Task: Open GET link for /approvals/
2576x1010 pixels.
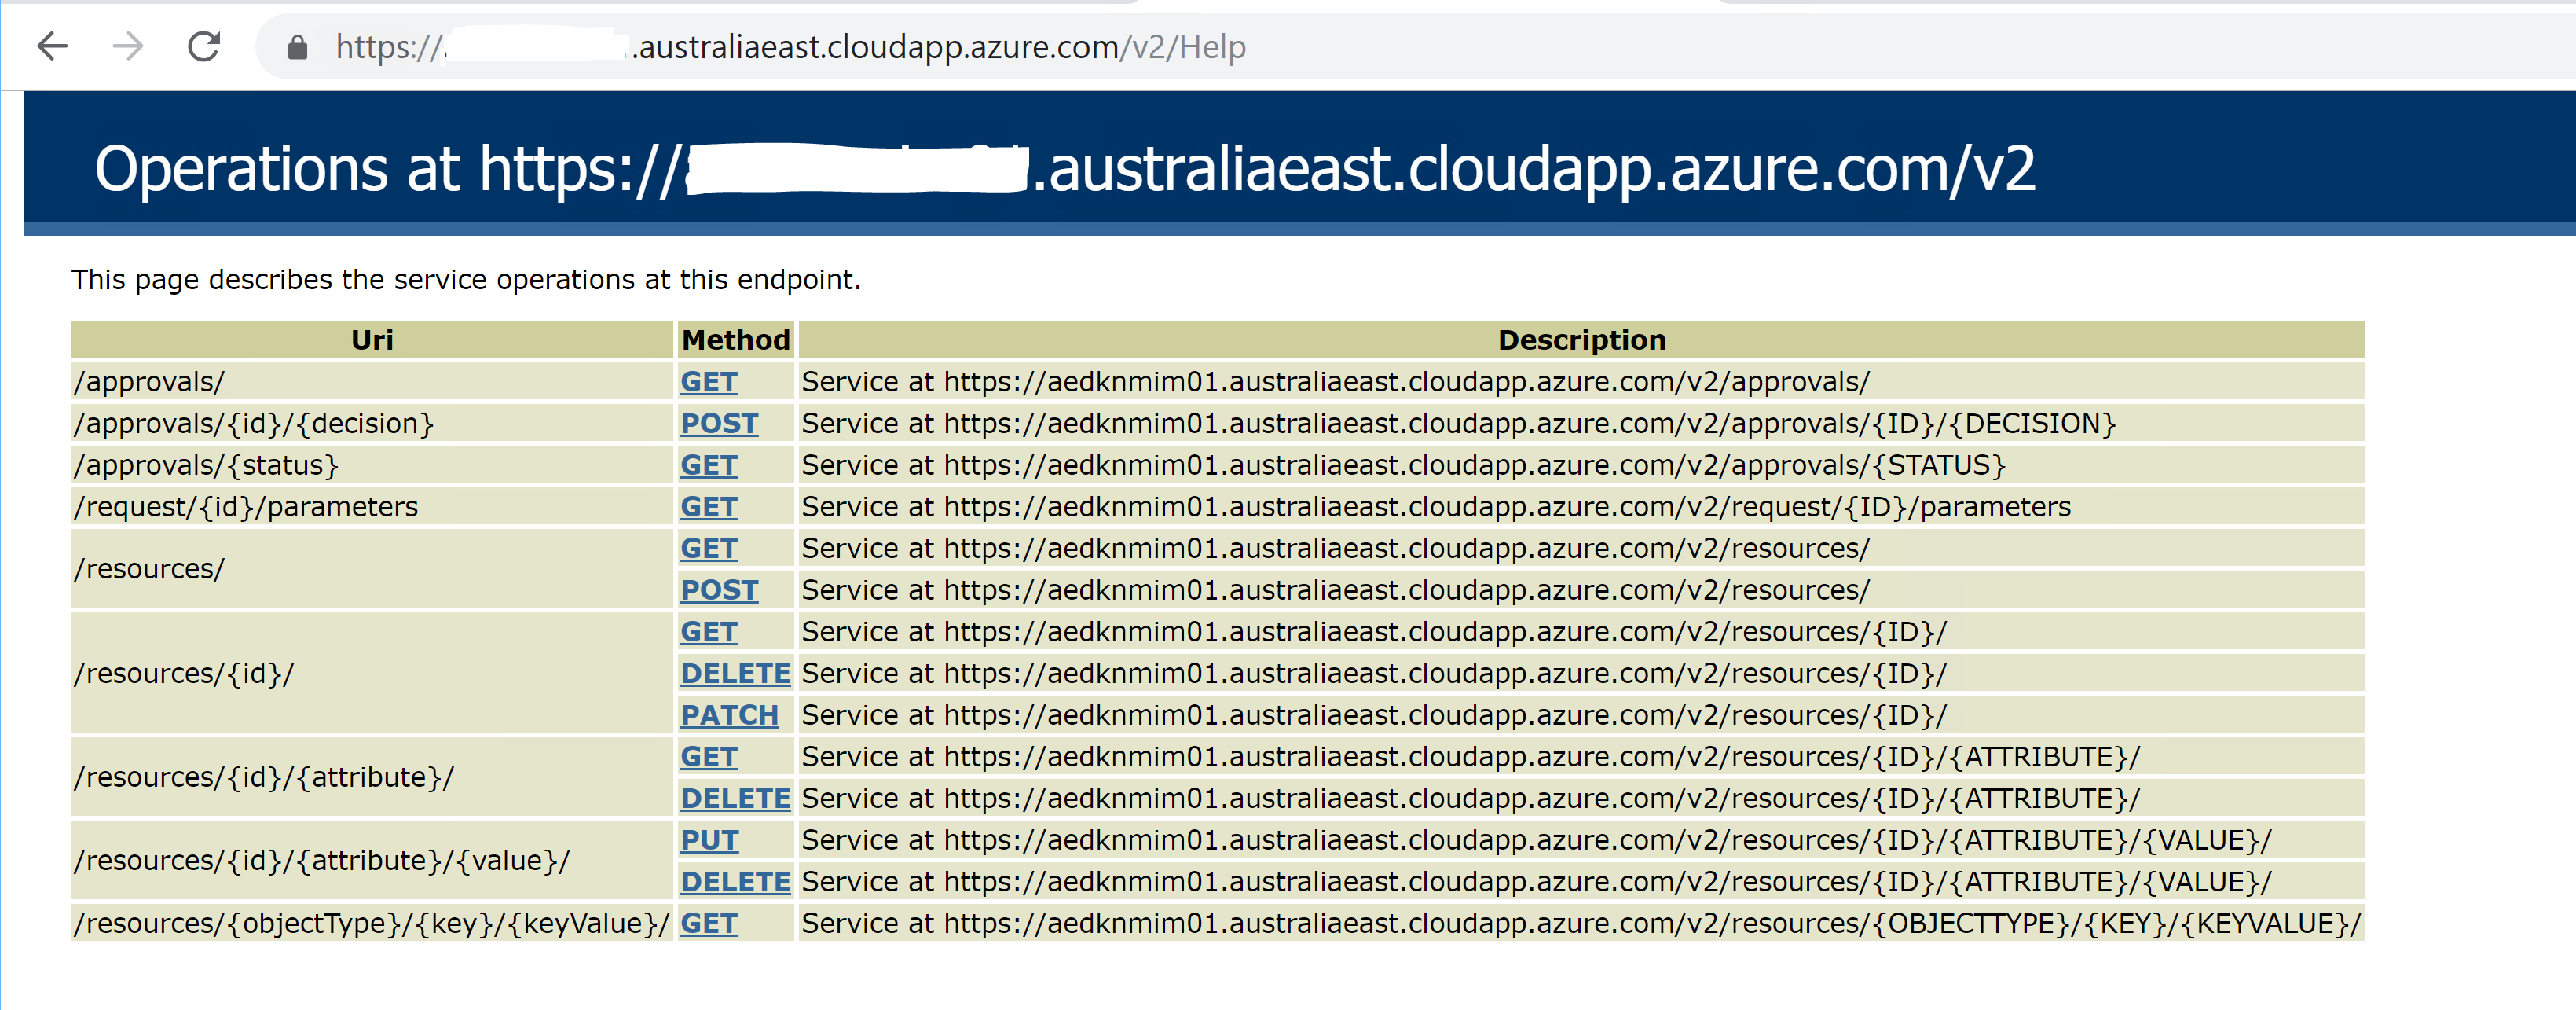Action: coord(708,382)
